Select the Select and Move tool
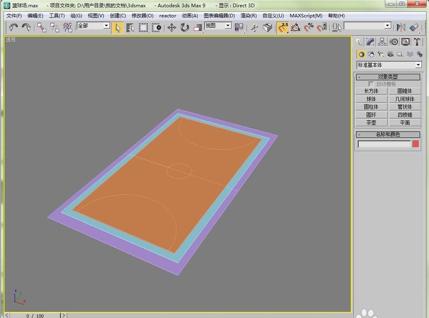429x318 pixels. pos(172,28)
